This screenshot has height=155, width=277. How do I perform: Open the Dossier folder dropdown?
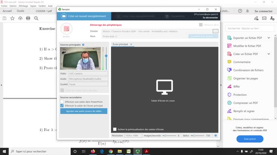tap(215, 31)
